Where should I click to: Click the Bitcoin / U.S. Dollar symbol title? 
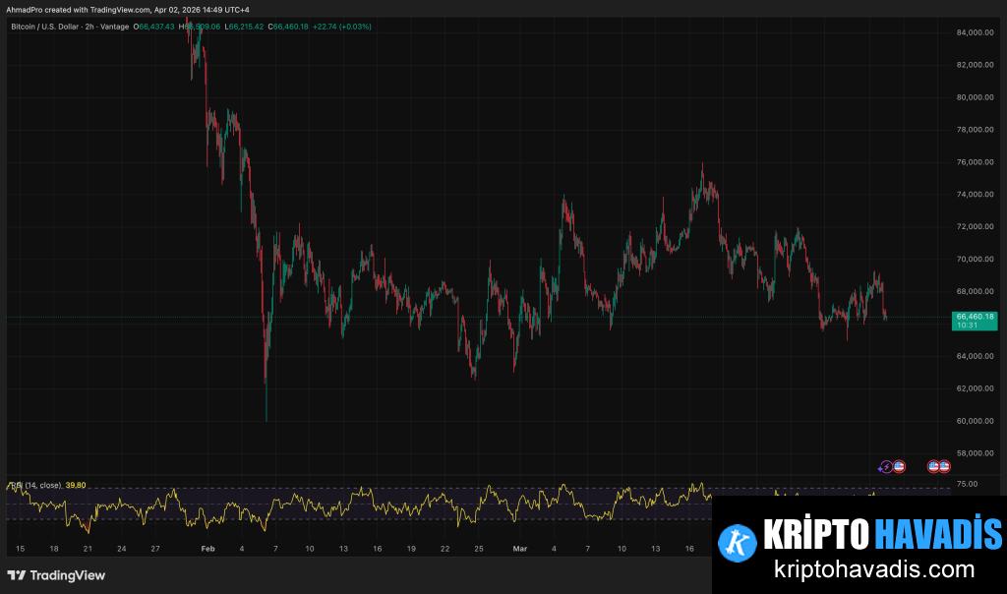(x=69, y=27)
